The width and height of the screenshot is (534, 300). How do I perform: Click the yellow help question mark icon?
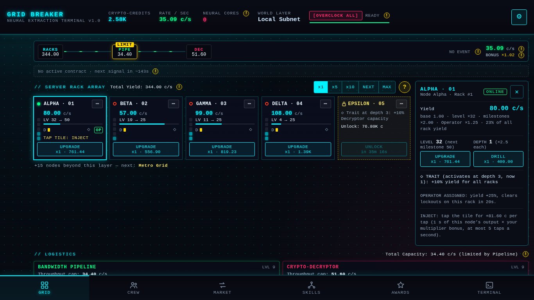(x=405, y=87)
